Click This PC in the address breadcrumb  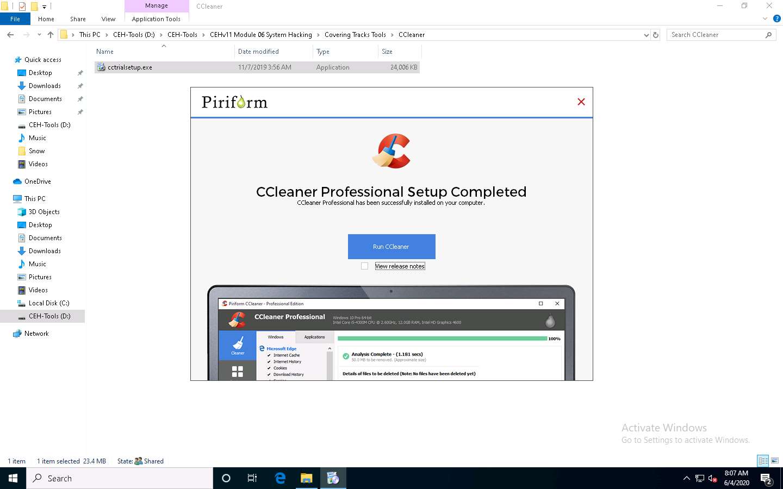(x=90, y=35)
